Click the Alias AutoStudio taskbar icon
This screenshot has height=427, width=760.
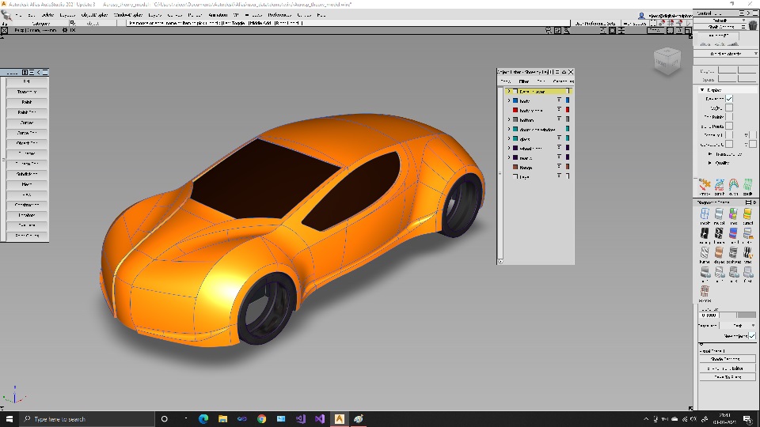click(x=340, y=418)
